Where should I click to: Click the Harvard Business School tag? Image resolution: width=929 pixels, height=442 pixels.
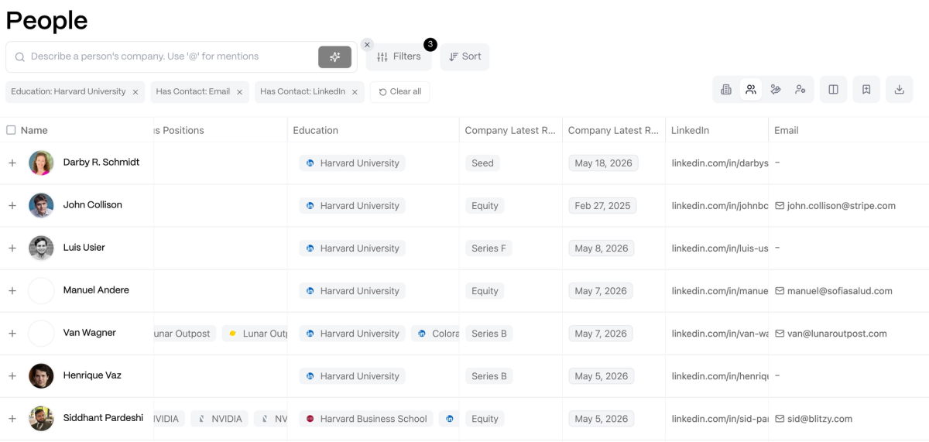tap(366, 419)
